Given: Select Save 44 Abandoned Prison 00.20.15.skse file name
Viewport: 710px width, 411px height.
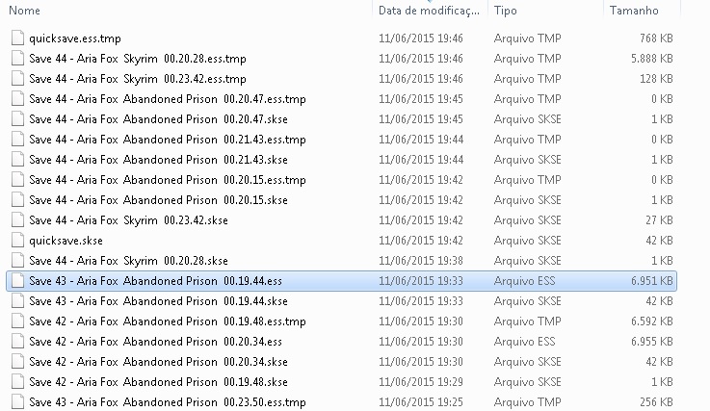Looking at the screenshot, I should tap(159, 200).
